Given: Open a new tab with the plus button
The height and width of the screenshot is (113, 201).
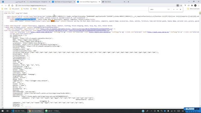Looking at the screenshot, I should [128, 2].
